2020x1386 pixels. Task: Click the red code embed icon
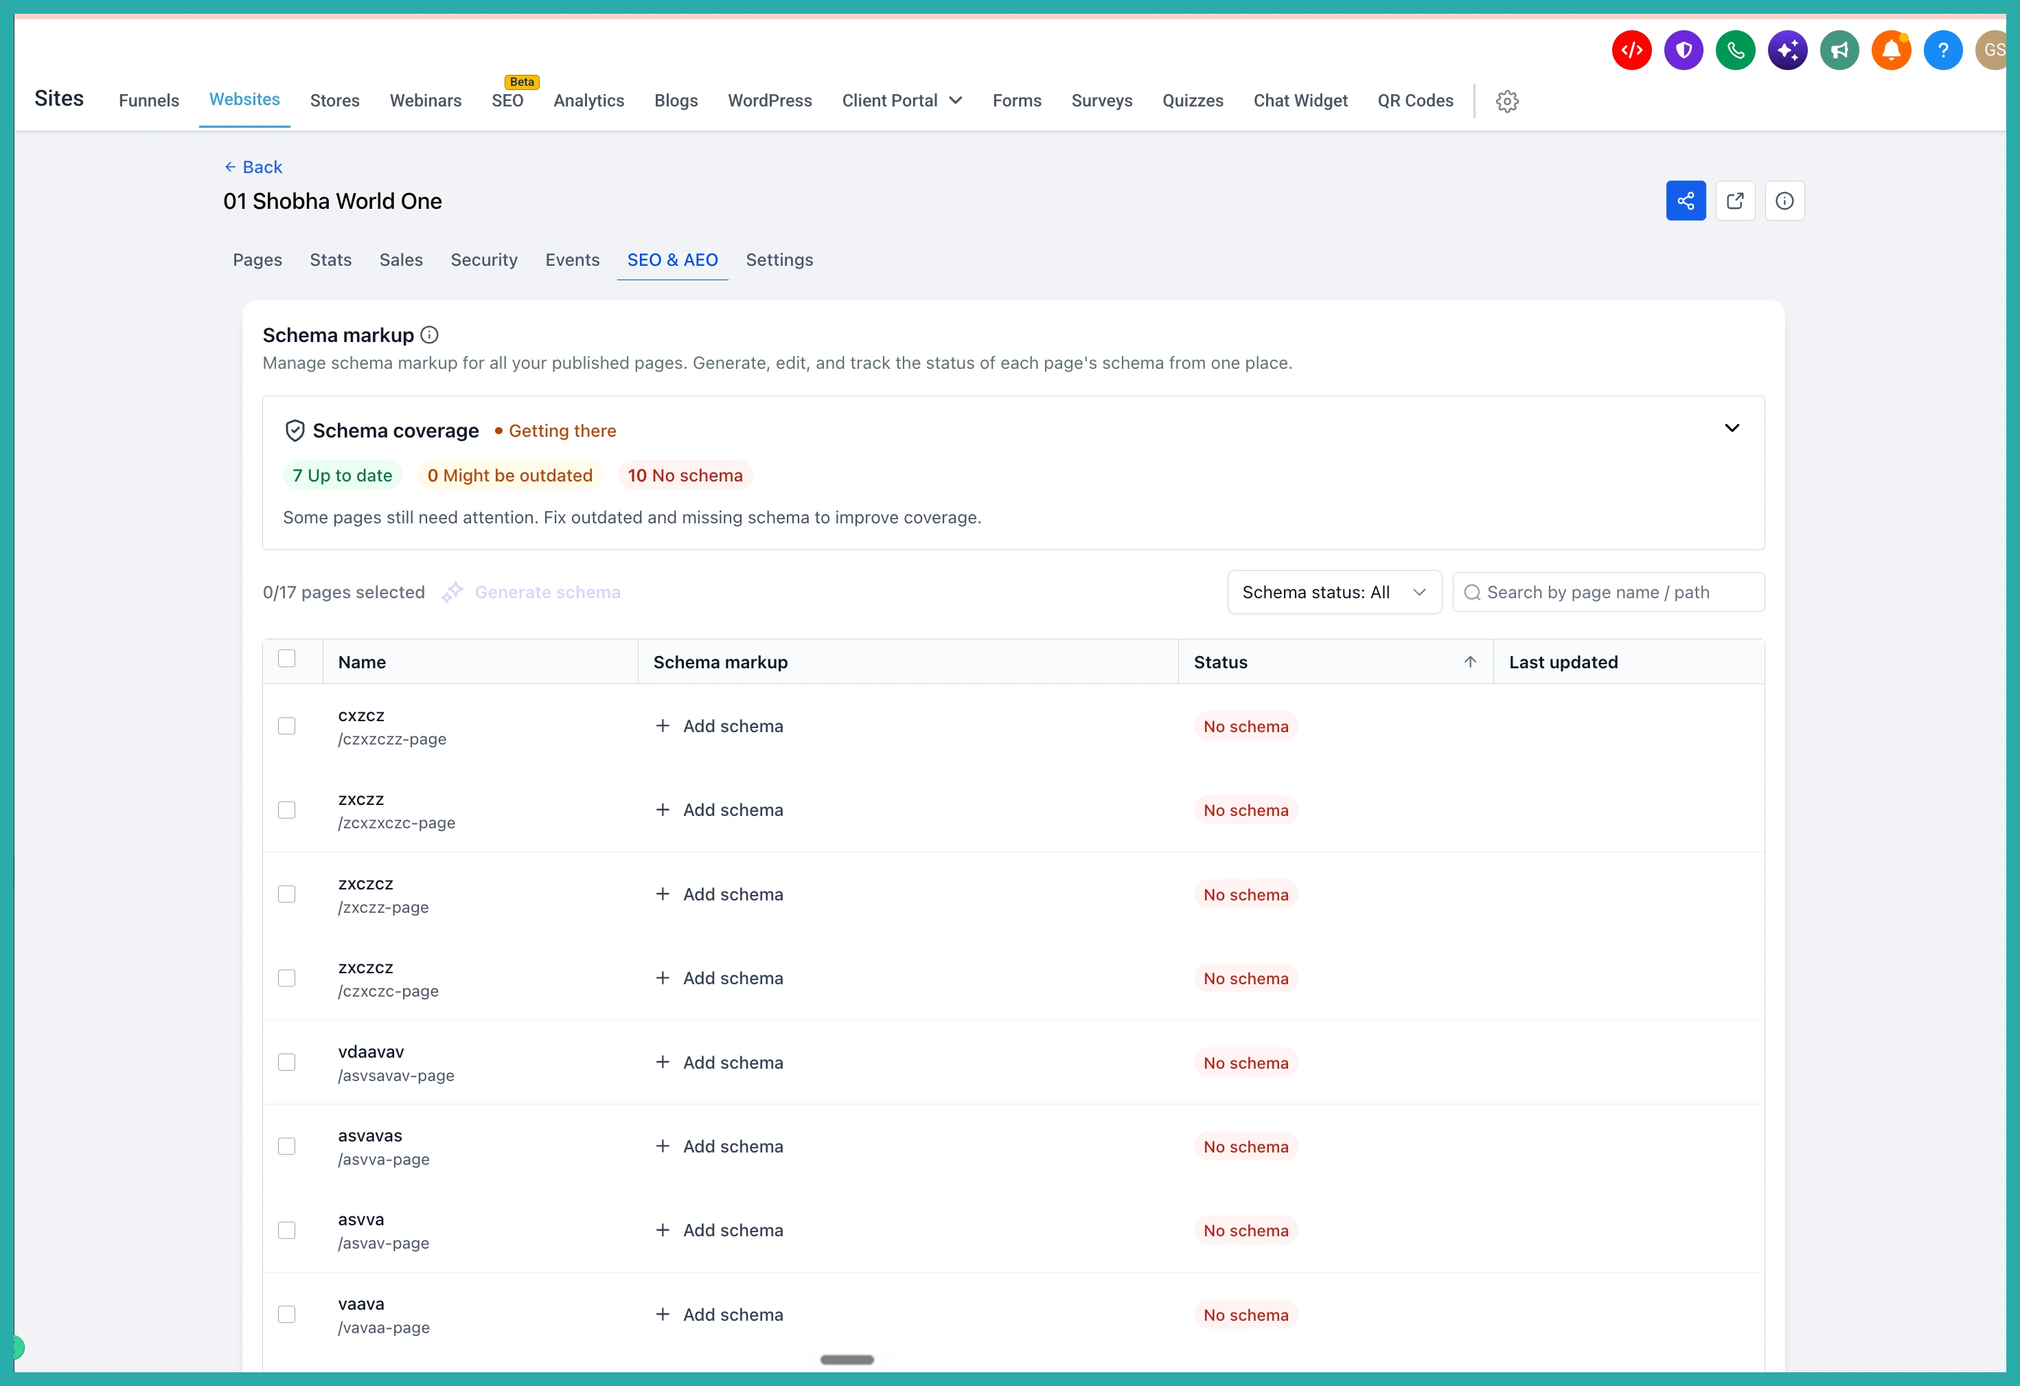click(x=1631, y=50)
